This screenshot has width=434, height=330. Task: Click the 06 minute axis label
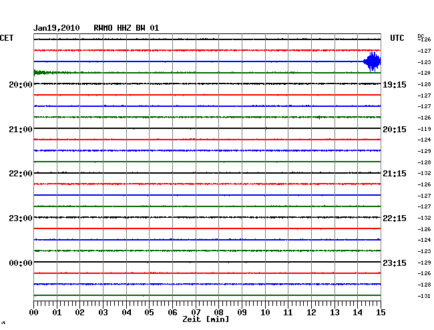172,313
